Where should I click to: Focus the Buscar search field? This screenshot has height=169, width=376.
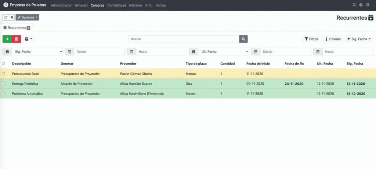pyautogui.click(x=184, y=39)
